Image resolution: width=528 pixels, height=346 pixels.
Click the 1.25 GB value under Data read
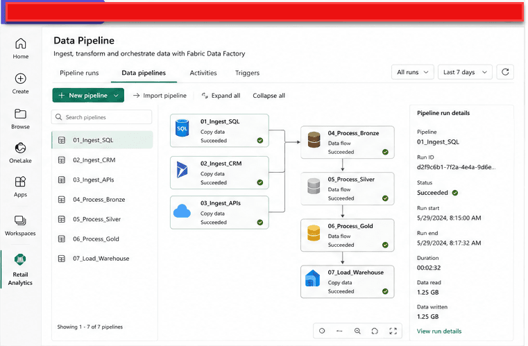(x=427, y=293)
